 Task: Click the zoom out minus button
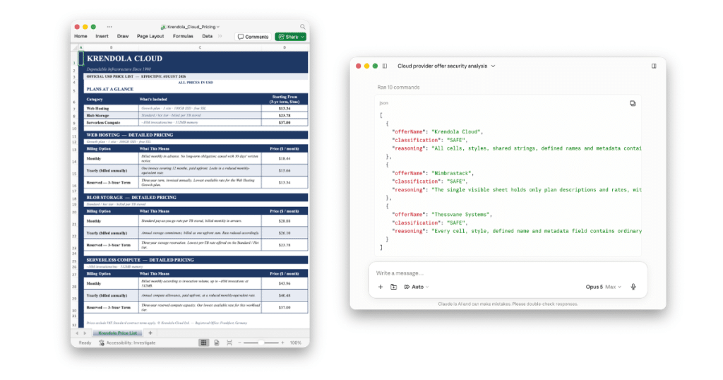point(239,343)
